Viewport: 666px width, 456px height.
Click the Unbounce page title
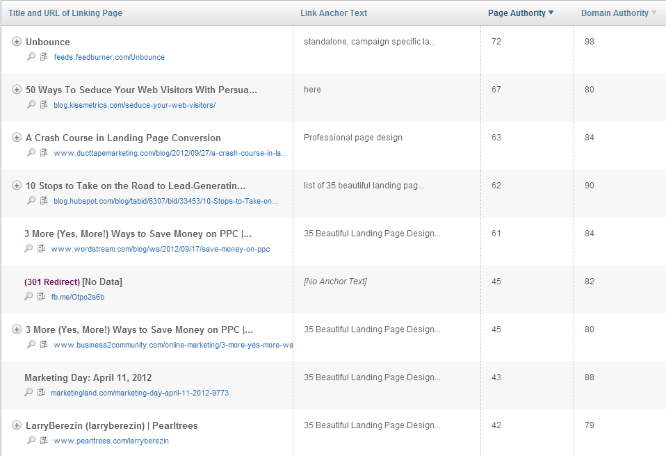click(48, 42)
